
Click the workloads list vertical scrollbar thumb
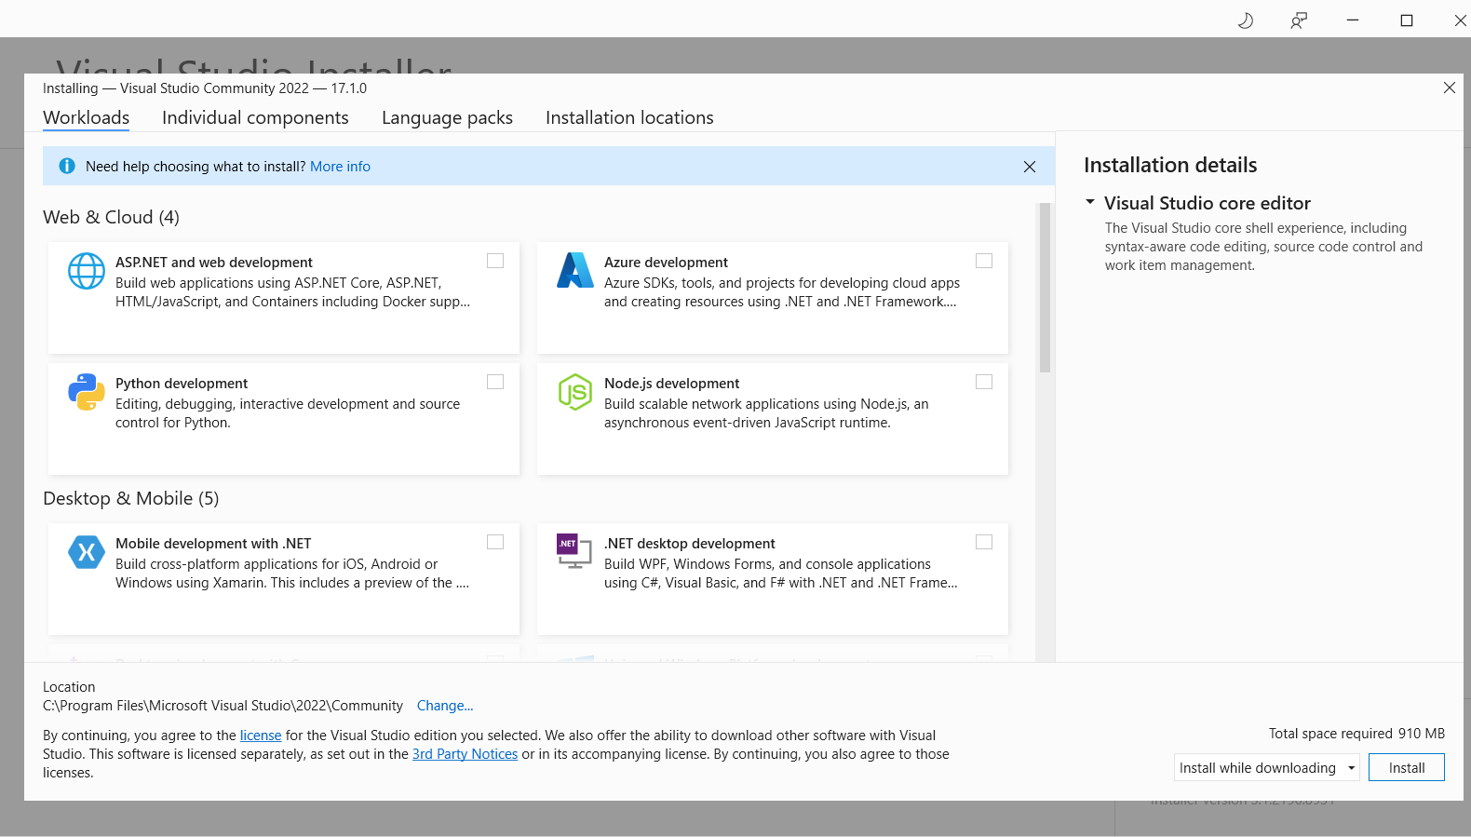pyautogui.click(x=1045, y=288)
